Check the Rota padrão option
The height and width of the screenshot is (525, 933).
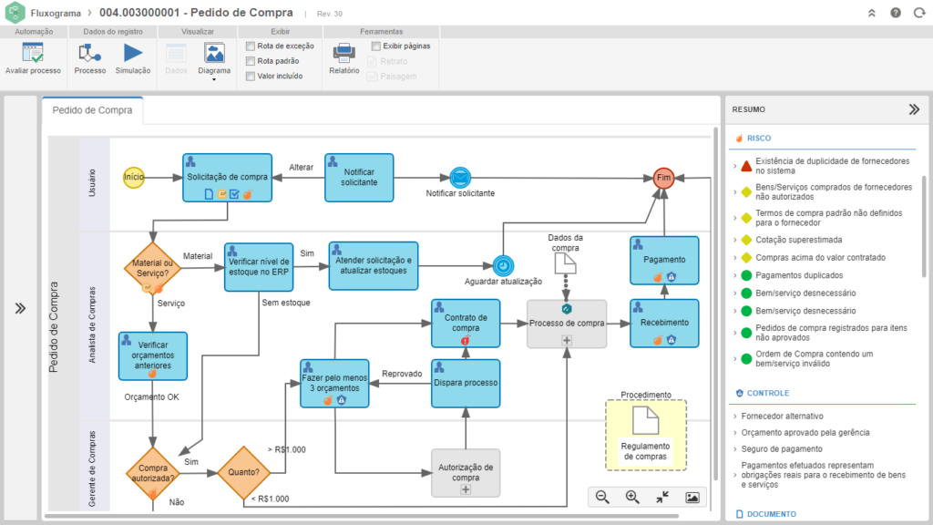(251, 61)
